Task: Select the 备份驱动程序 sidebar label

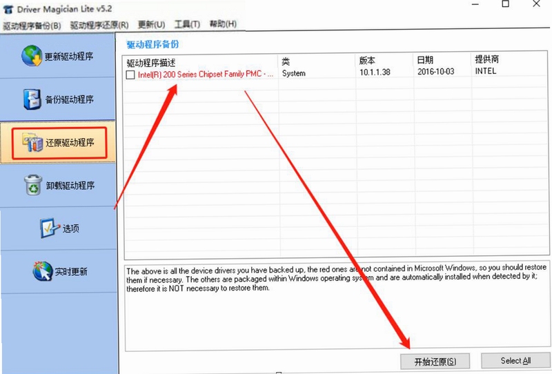Action: tap(70, 99)
